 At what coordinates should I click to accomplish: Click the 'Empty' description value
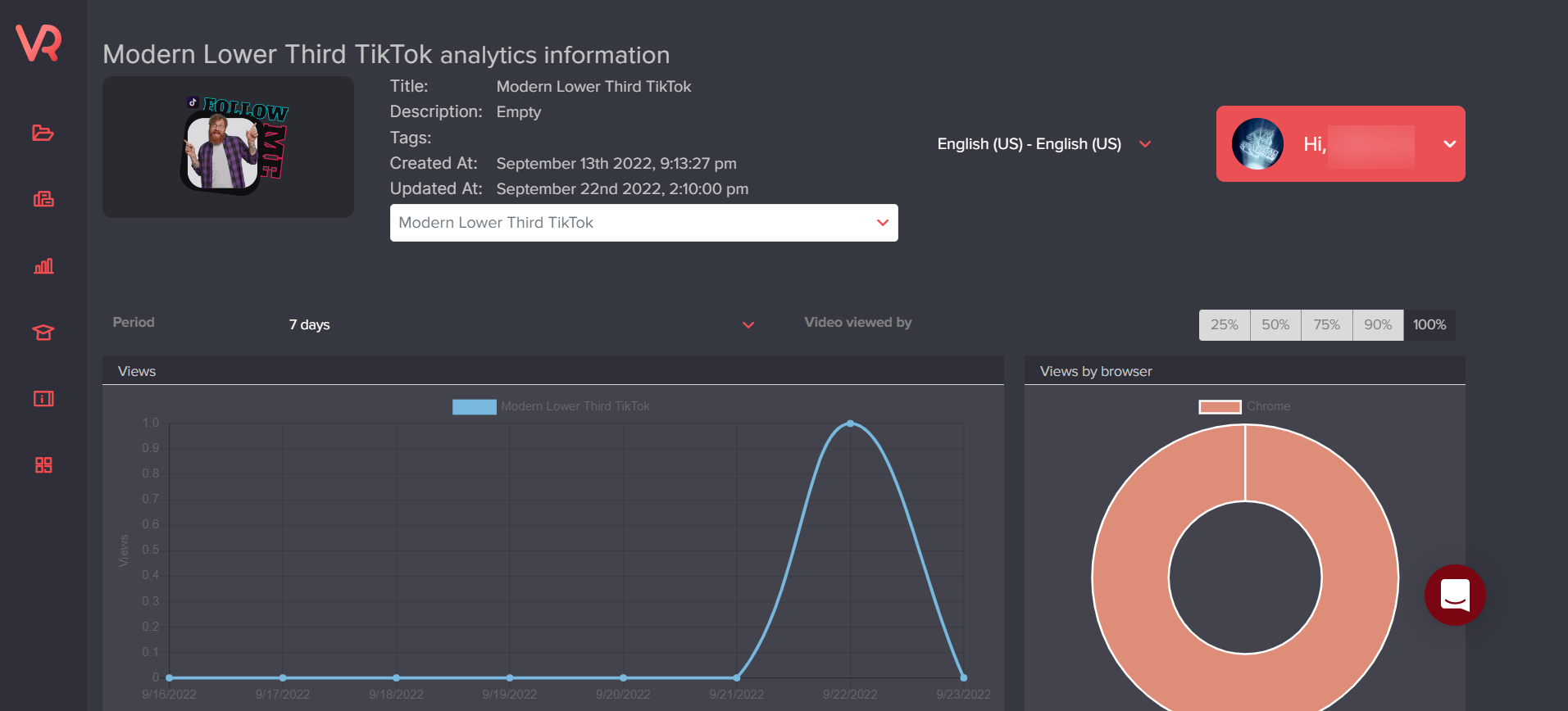click(x=519, y=112)
